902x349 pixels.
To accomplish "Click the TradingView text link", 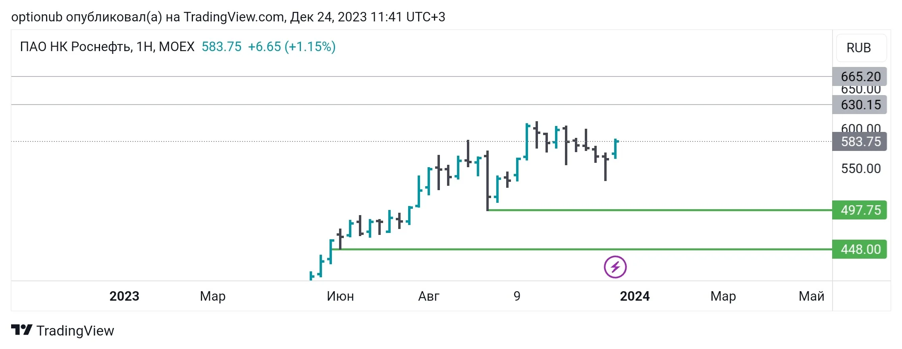I will click(x=75, y=331).
